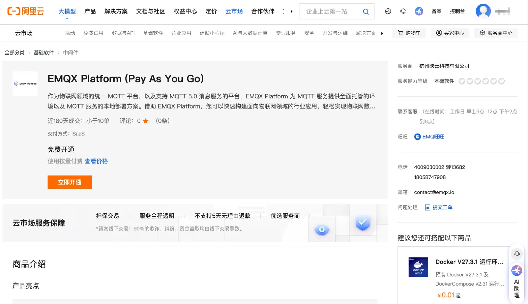Click the 云市场 marketplace heading
The height and width of the screenshot is (304, 528).
point(24,33)
